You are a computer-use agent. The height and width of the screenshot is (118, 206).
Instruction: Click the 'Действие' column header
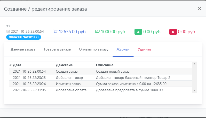64,65
